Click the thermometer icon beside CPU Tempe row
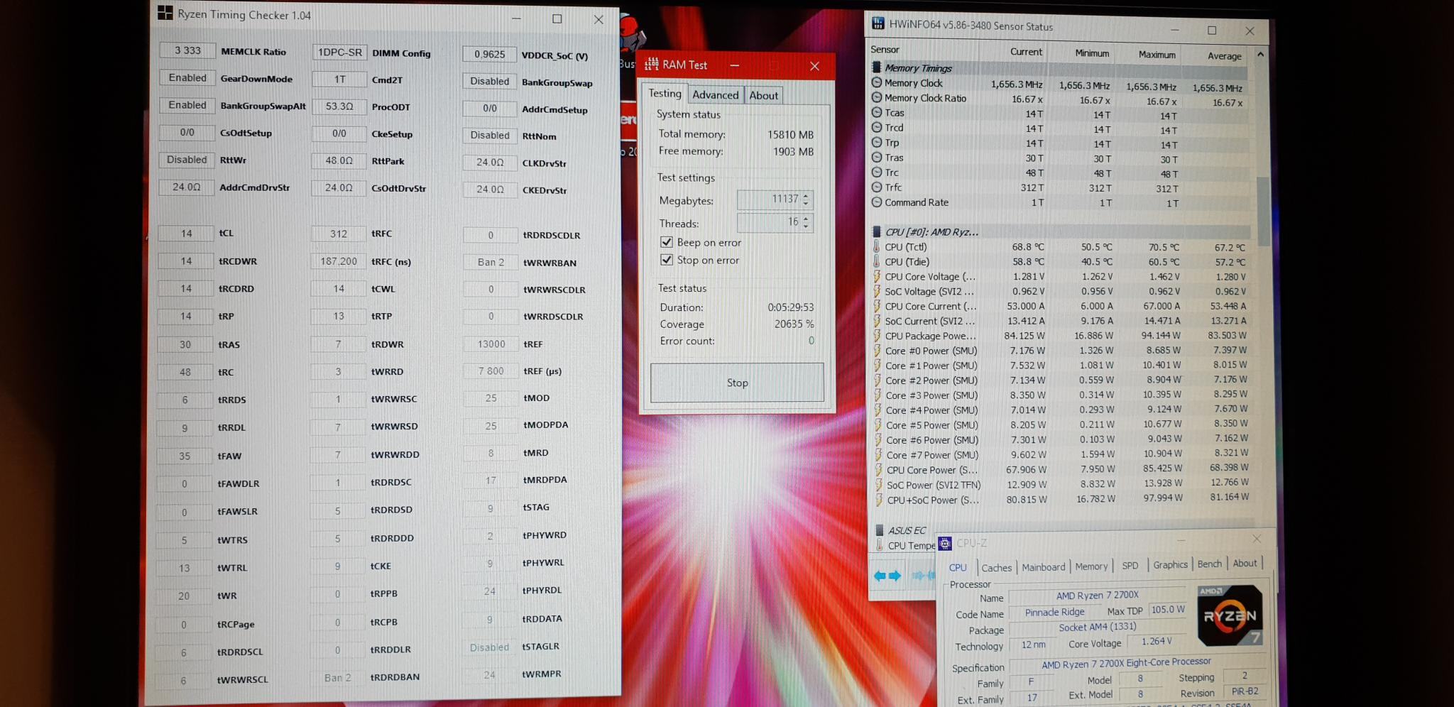The width and height of the screenshot is (1454, 707). pos(880,545)
